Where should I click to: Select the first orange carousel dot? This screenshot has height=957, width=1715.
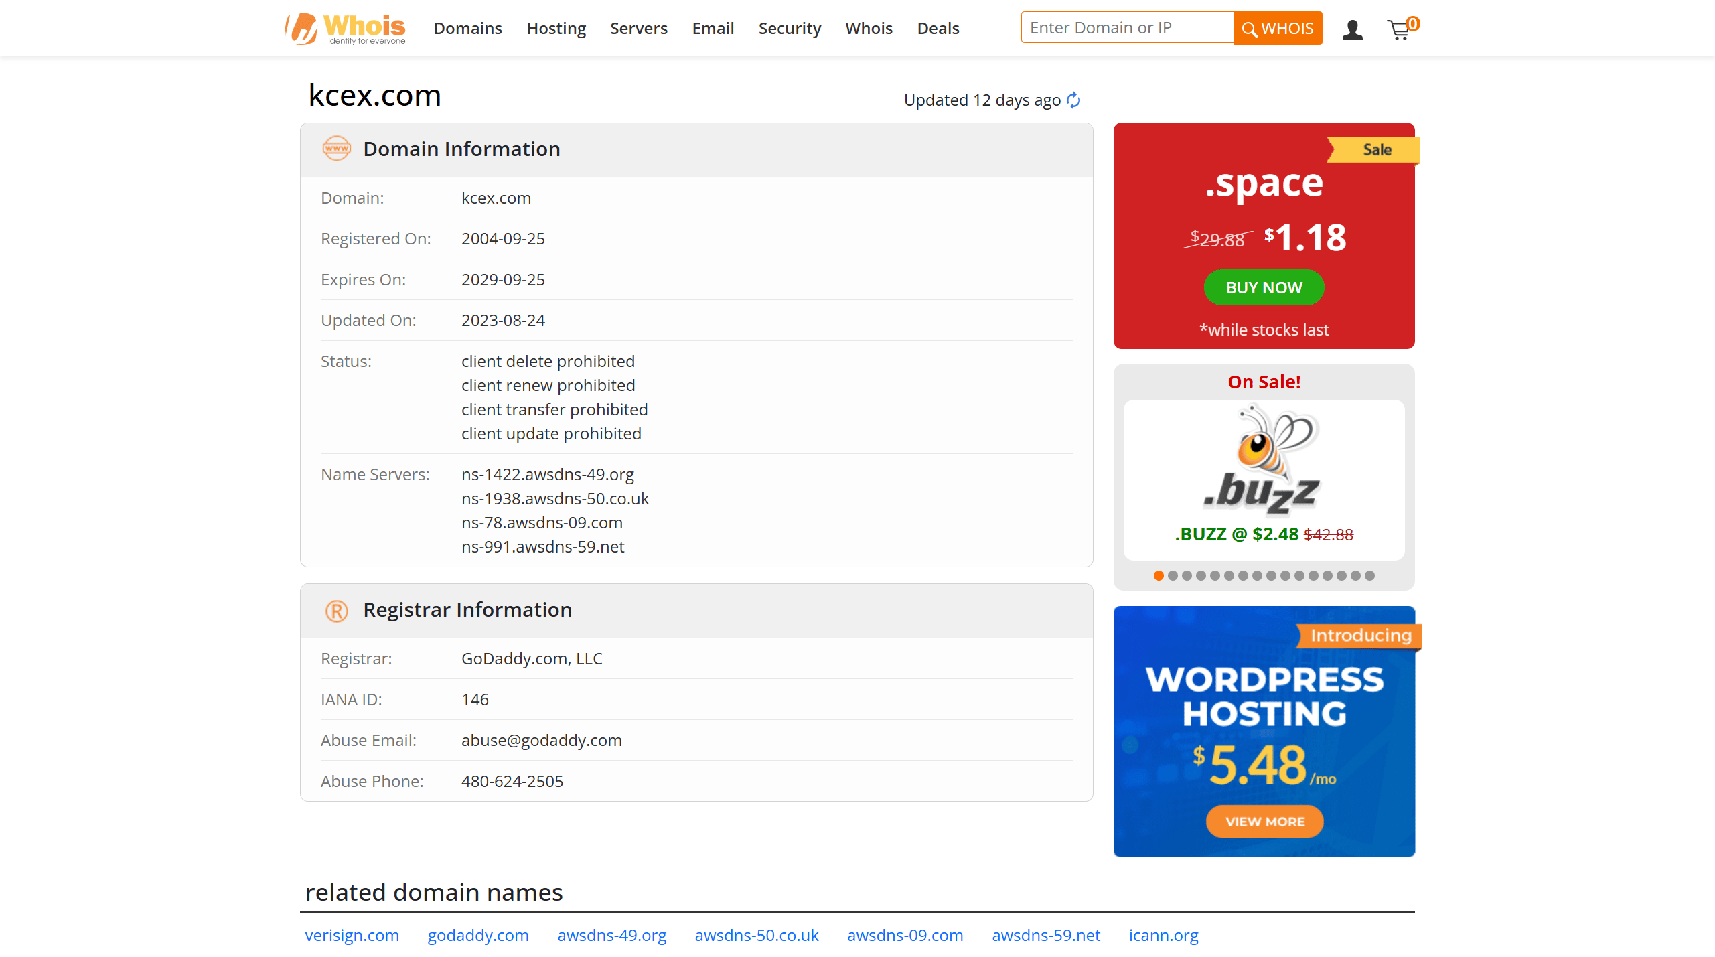tap(1159, 575)
